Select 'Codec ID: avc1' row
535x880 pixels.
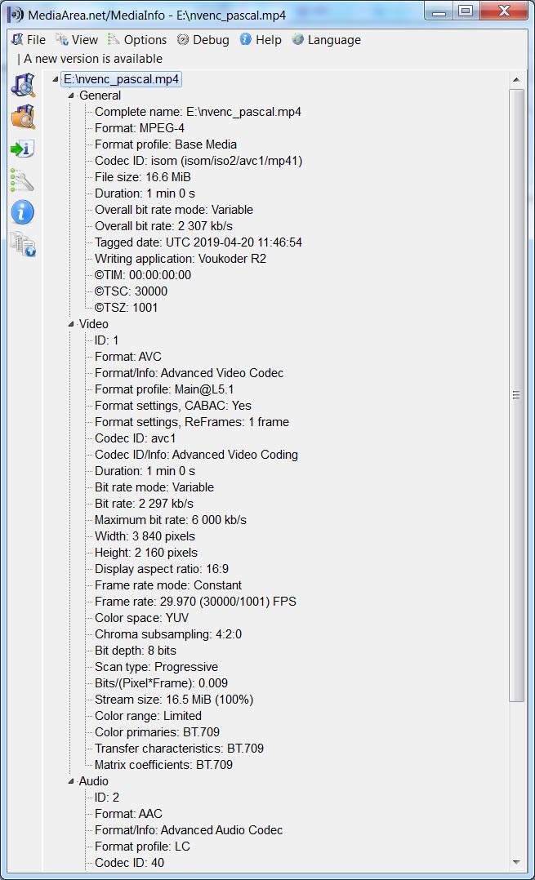[135, 438]
